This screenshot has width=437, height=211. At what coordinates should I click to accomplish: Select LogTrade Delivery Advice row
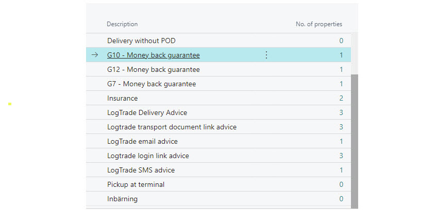[x=218, y=113]
